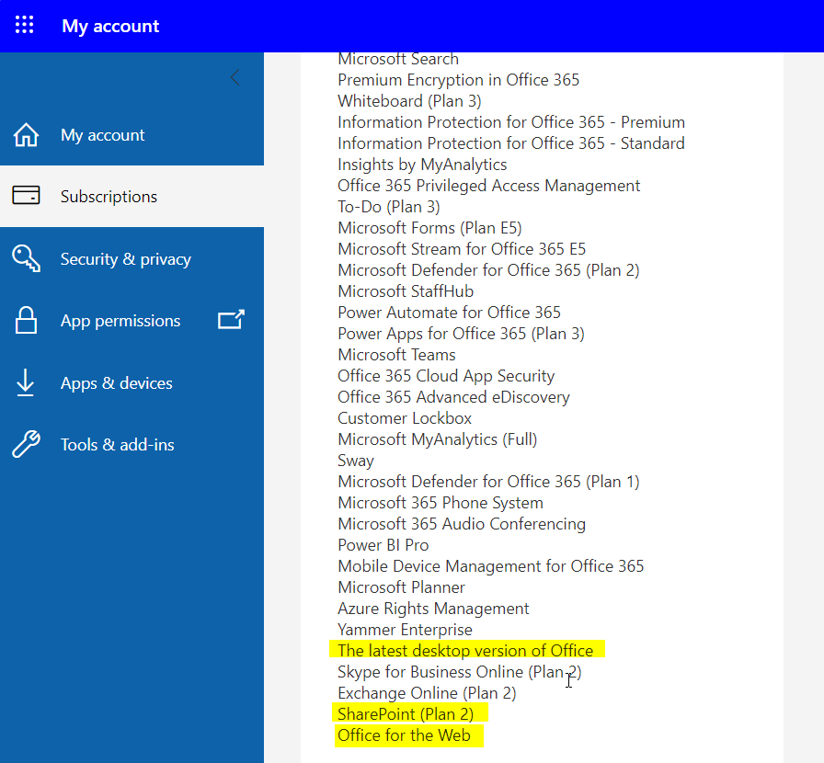Collapse the navigation pane with the chevron

tap(235, 78)
